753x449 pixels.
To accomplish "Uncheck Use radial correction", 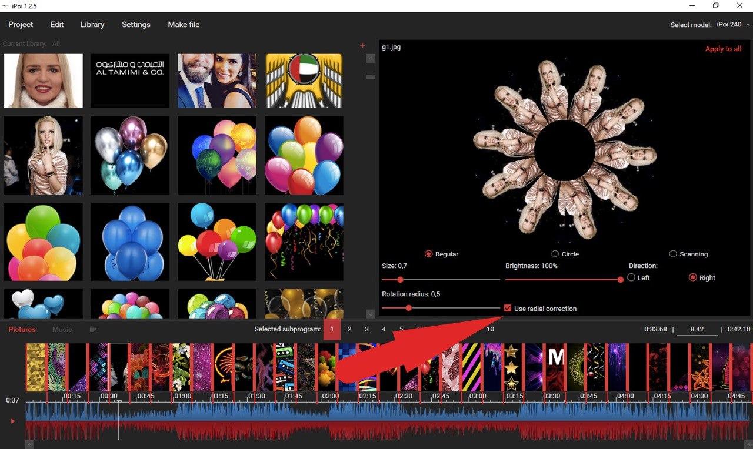I will 507,308.
